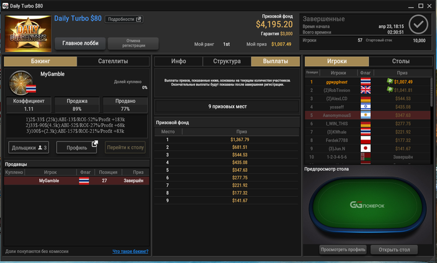Select player 1-2-3-4-5-6 row
Viewport: 437px width, 263px height.
pyautogui.click(x=368, y=157)
